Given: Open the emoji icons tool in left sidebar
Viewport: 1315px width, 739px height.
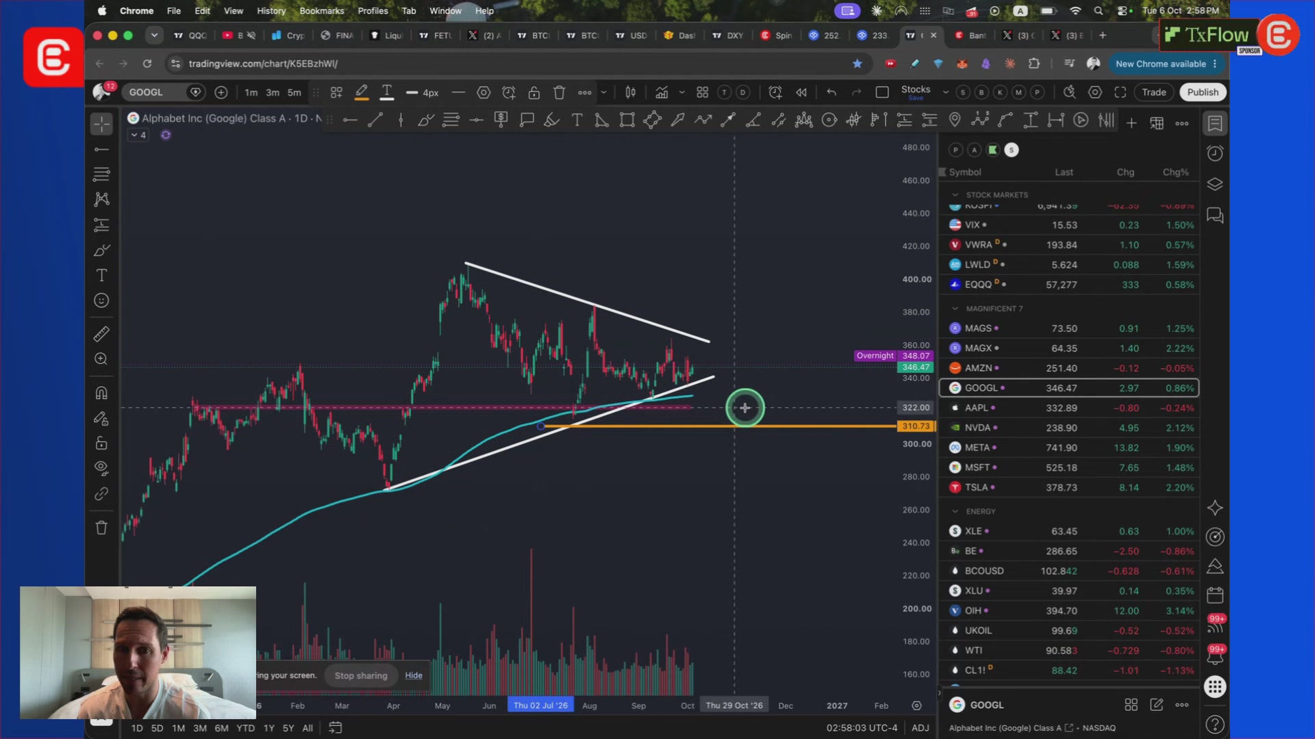Looking at the screenshot, I should (101, 300).
